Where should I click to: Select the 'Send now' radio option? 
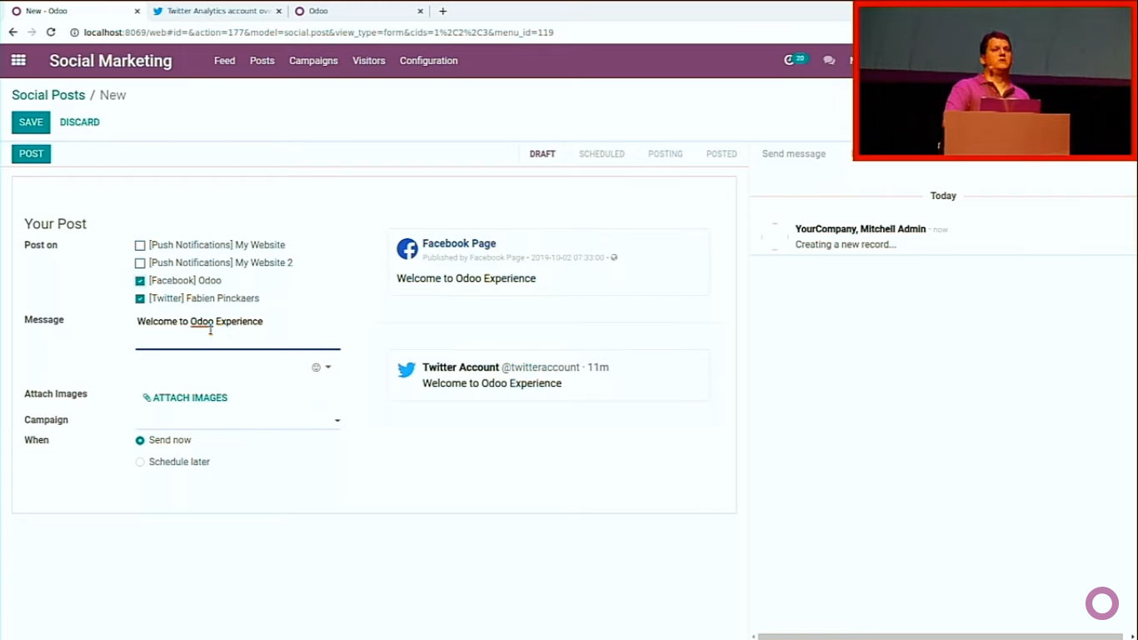pos(140,440)
